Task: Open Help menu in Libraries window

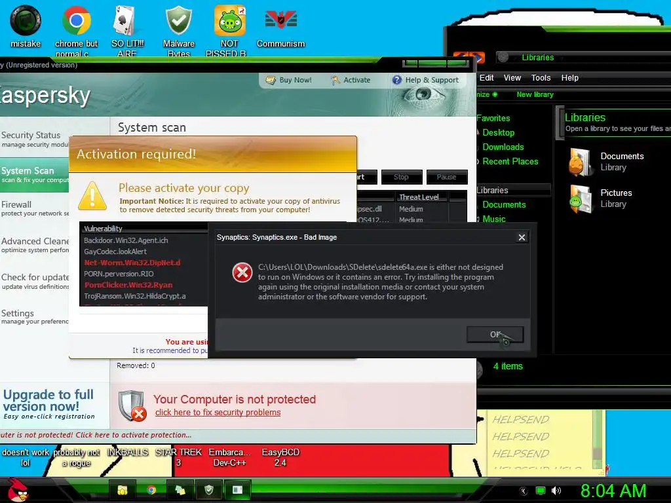Action: (x=569, y=78)
